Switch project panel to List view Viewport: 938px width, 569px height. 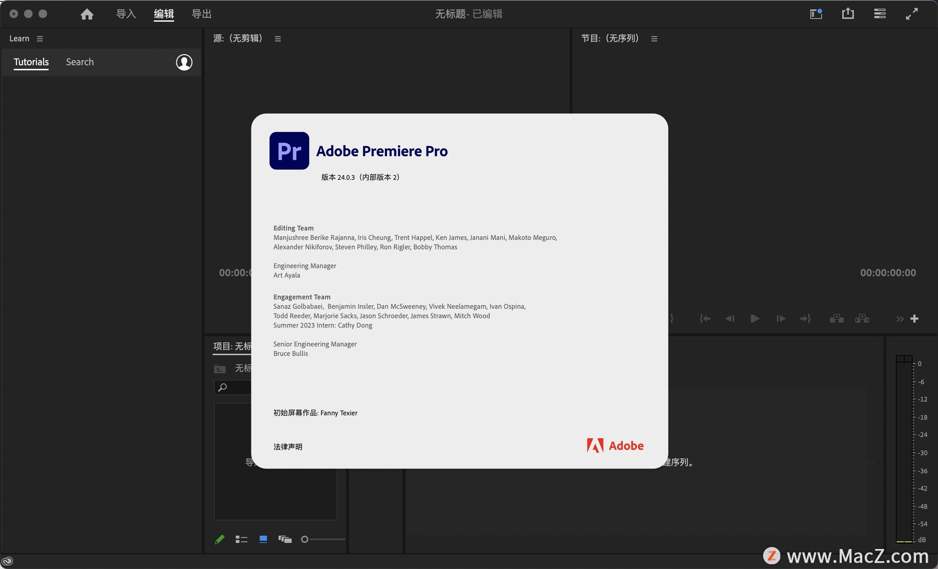241,539
